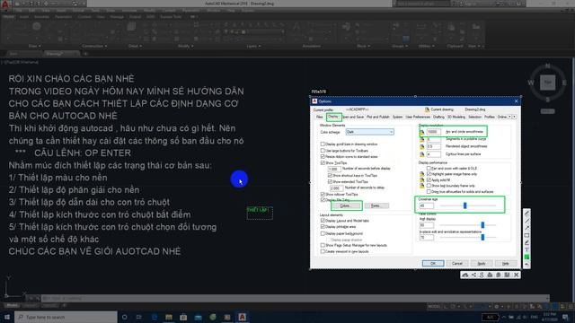Toggle Use large buttons for Toolbars

(x=323, y=151)
